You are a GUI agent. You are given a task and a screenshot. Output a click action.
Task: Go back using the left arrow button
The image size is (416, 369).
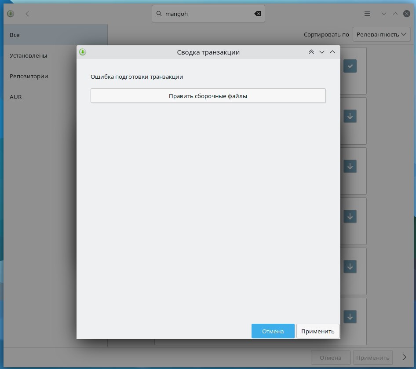tap(27, 14)
